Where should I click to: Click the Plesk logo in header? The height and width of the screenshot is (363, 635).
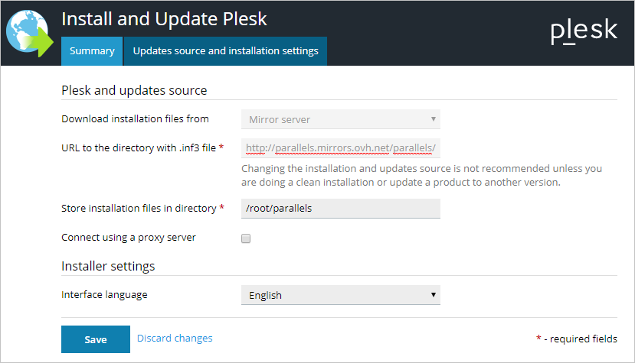(583, 31)
